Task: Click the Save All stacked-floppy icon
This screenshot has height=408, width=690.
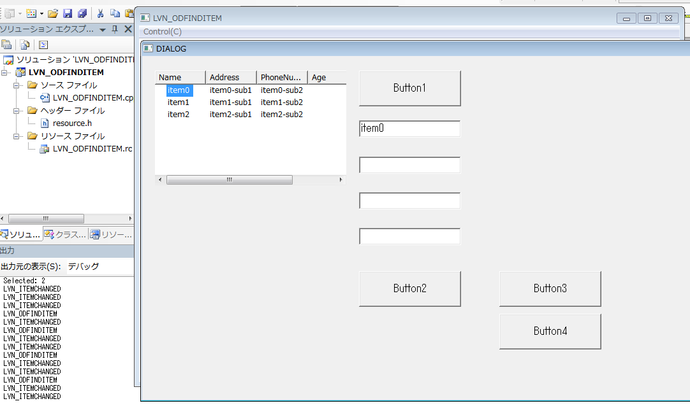Action: pos(82,13)
